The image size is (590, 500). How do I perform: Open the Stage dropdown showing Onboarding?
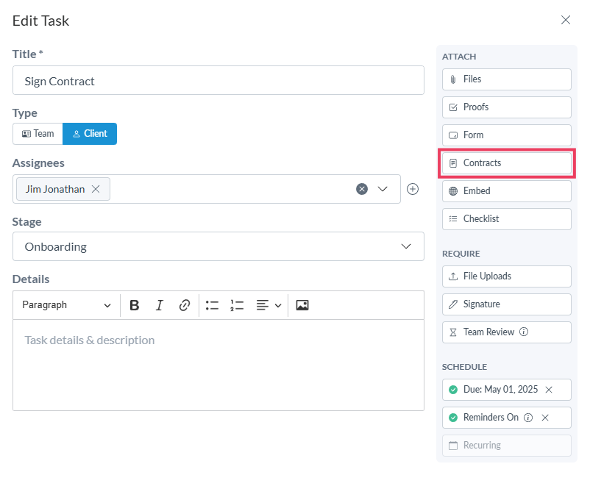click(218, 246)
